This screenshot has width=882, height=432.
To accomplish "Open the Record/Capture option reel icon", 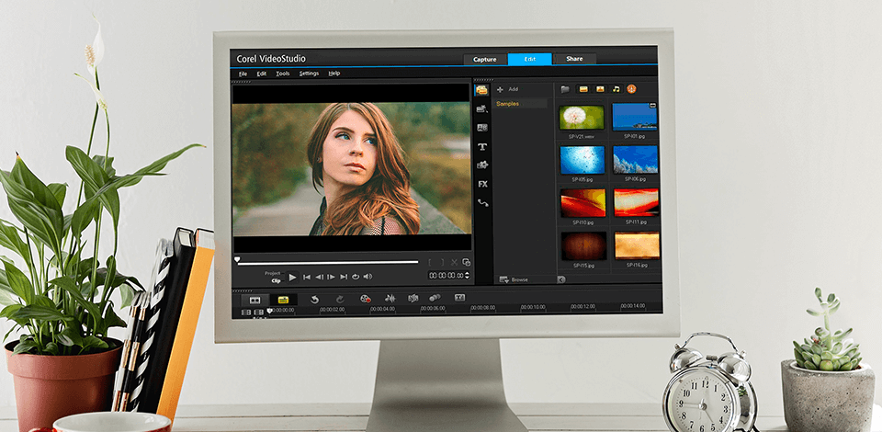I will (x=366, y=299).
